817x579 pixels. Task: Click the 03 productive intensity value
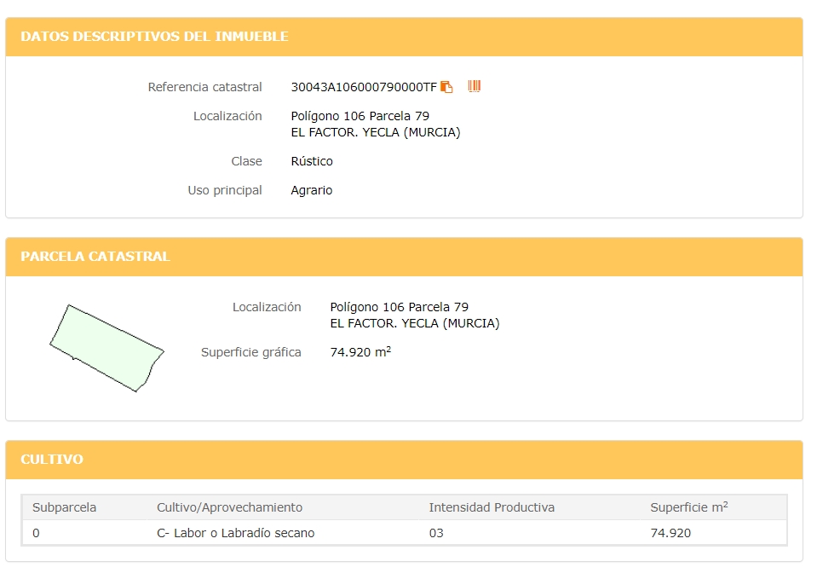coord(436,533)
